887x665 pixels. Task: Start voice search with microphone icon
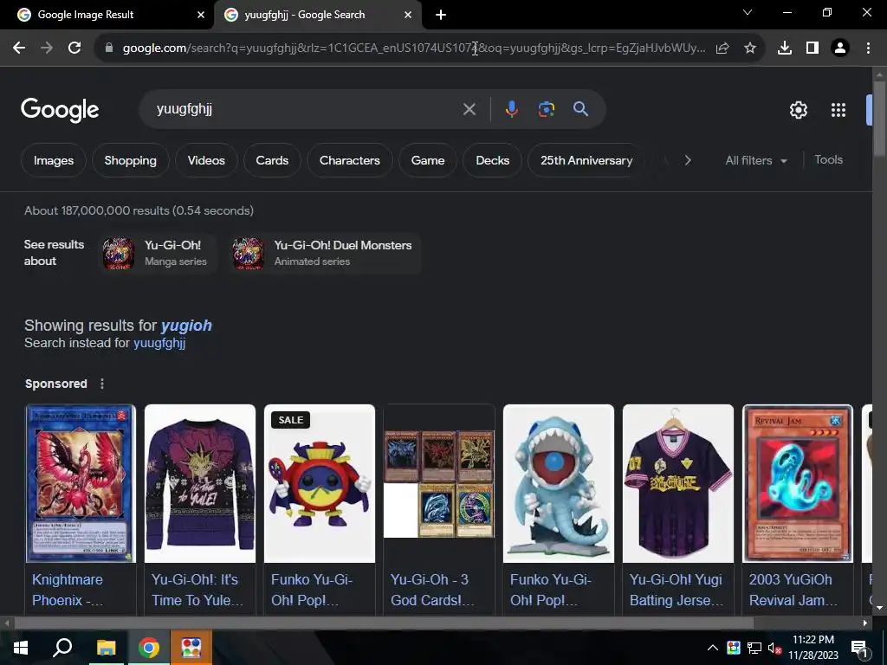511,109
